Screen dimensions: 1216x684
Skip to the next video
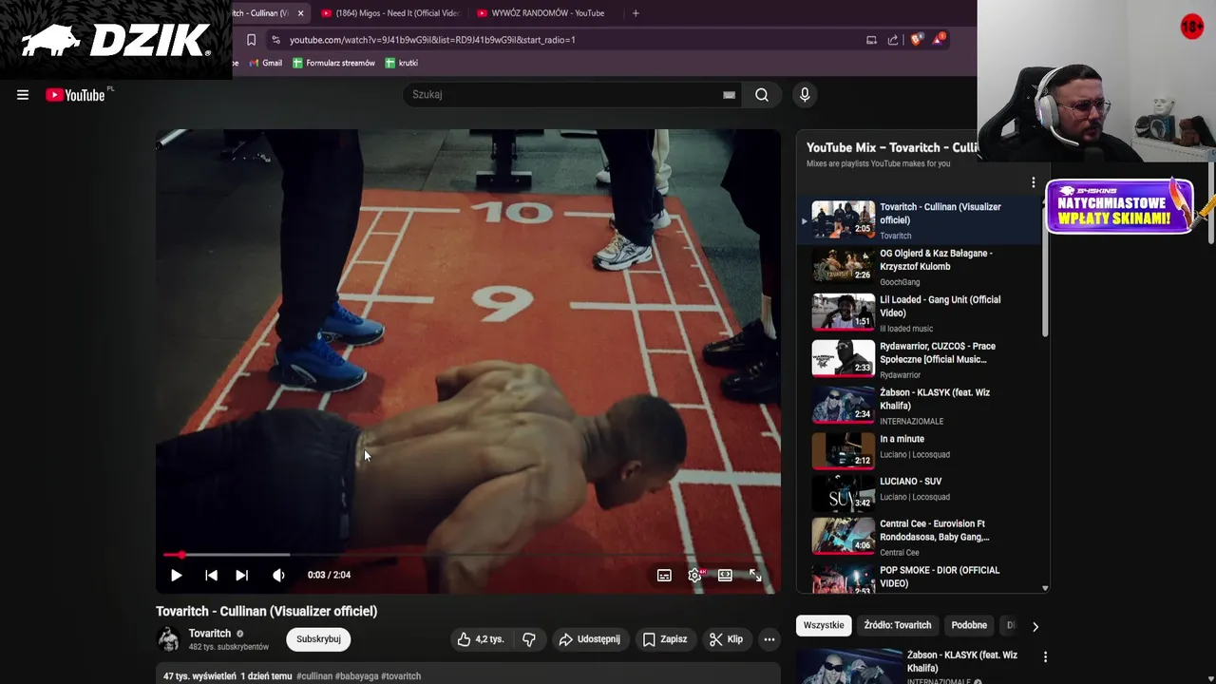[x=242, y=575]
